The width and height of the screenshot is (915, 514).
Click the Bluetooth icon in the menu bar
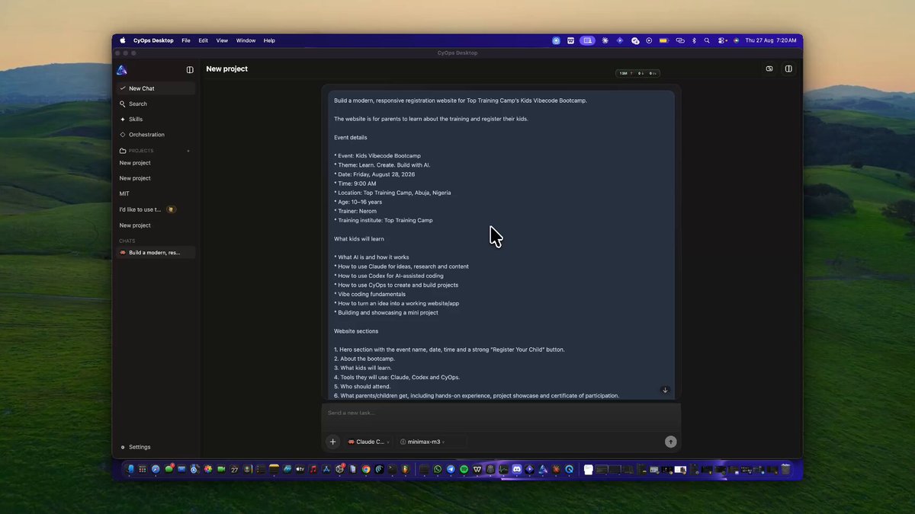694,40
